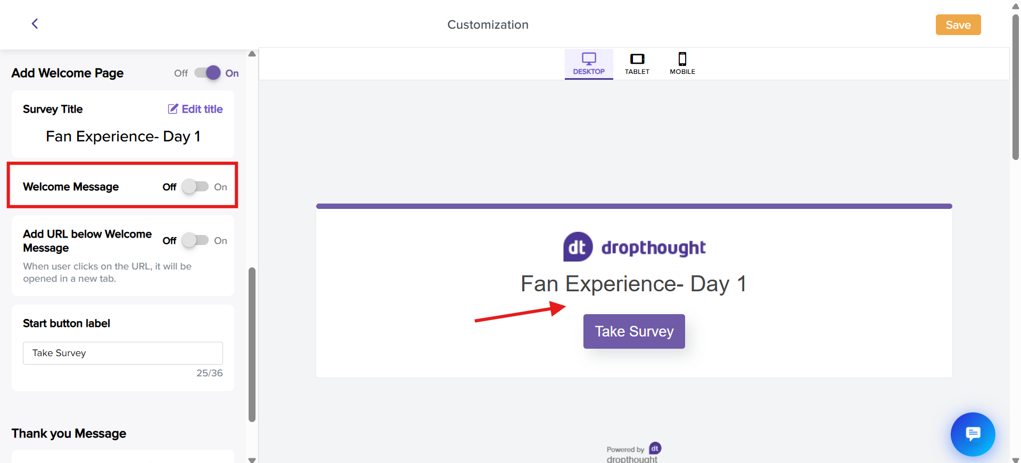The image size is (1021, 463).
Task: Click the page scrollbar down arrow
Action: (1016, 459)
